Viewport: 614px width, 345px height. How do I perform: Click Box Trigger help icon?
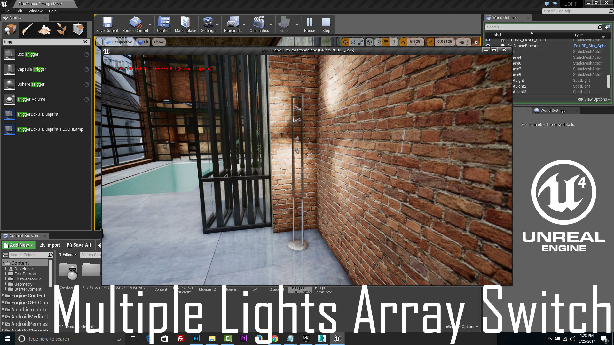86,55
